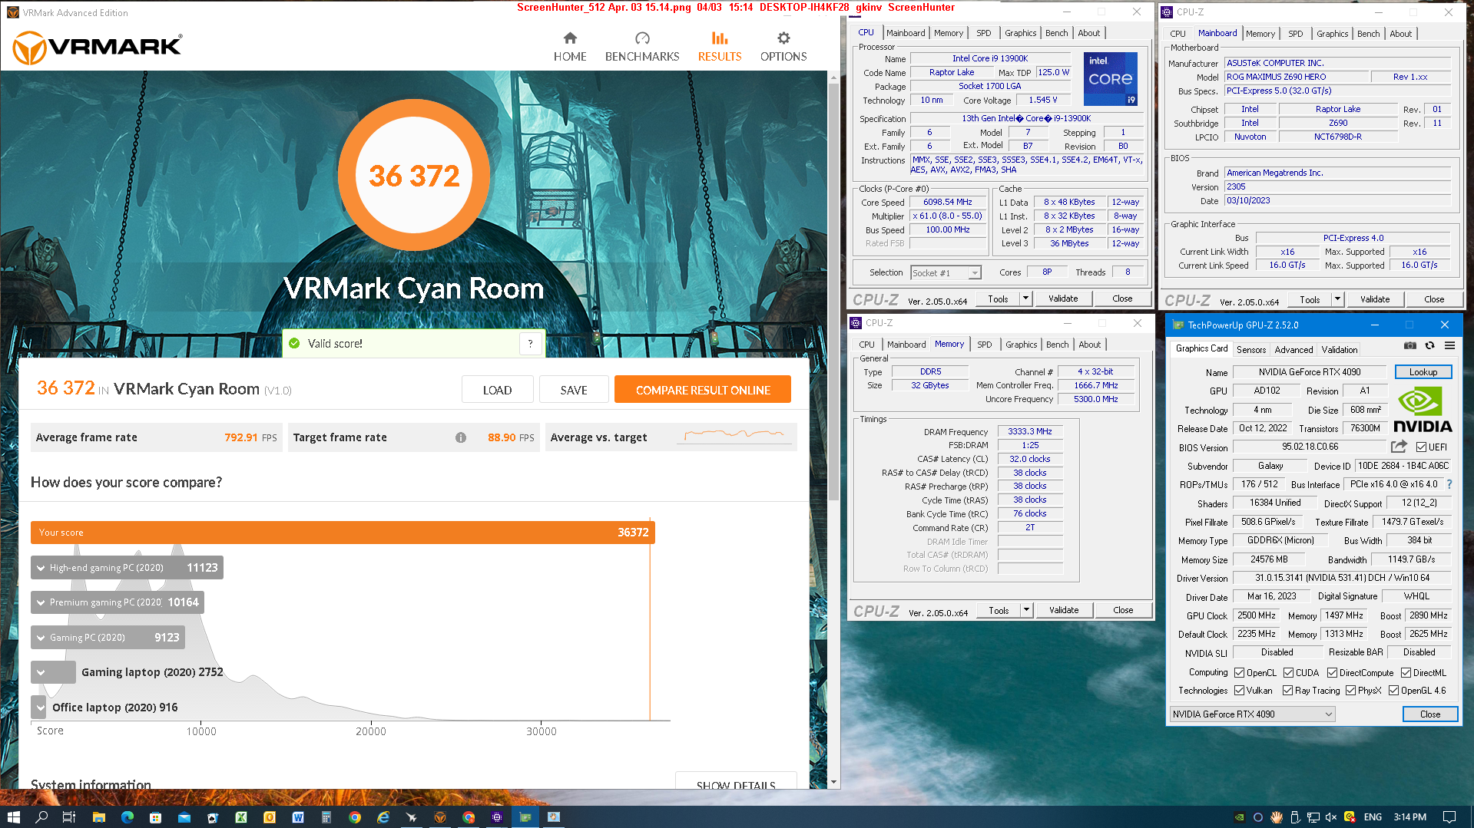This screenshot has height=828, width=1474.
Task: Open Windows Start menu
Action: coord(13,817)
